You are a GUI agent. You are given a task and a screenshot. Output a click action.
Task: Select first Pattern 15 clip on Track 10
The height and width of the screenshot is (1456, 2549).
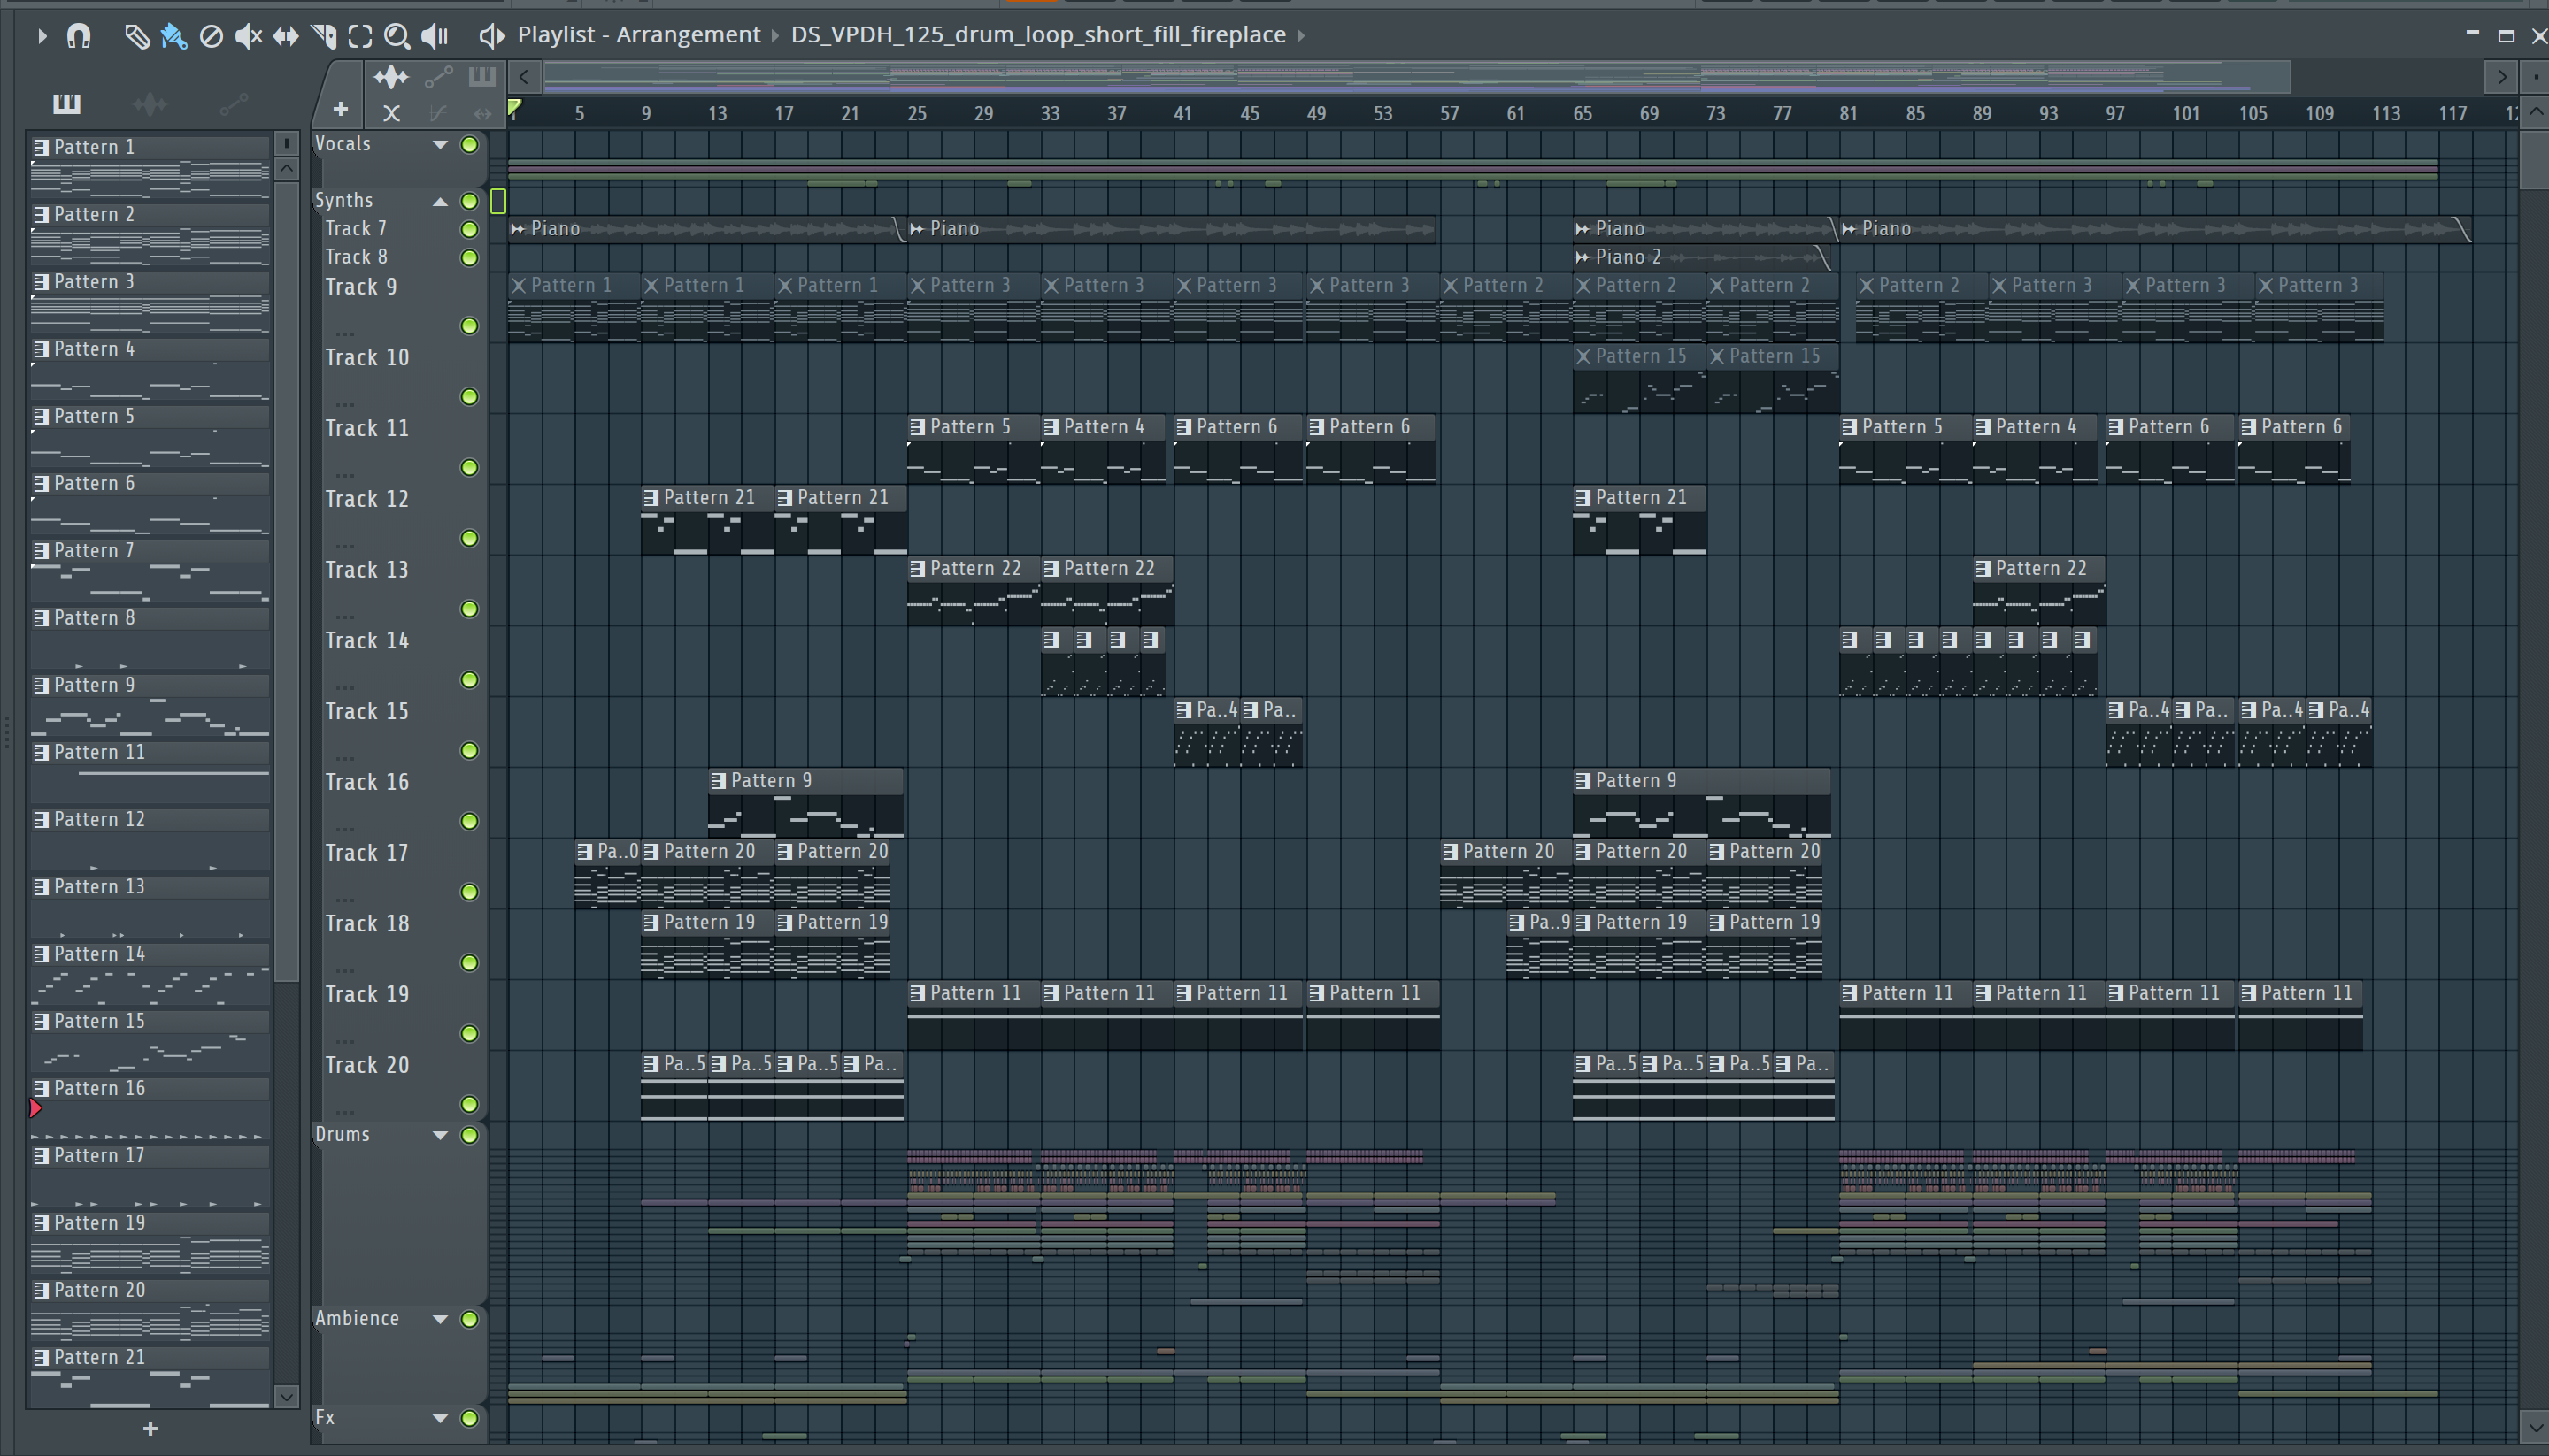coord(1640,379)
